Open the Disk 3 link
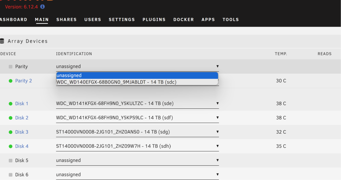The image size is (341, 180). 22,132
